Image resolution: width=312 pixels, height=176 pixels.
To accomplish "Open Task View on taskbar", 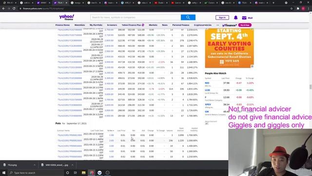I will click(76, 173).
